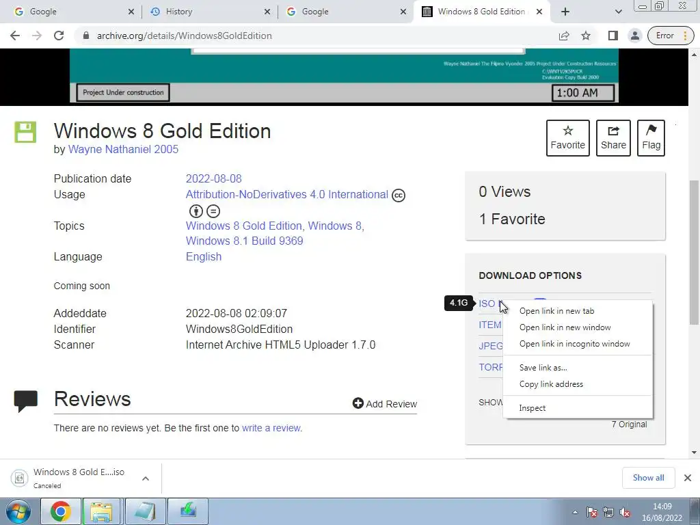The width and height of the screenshot is (700, 525).
Task: Show hidden tray icons arrow
Action: click(x=575, y=512)
